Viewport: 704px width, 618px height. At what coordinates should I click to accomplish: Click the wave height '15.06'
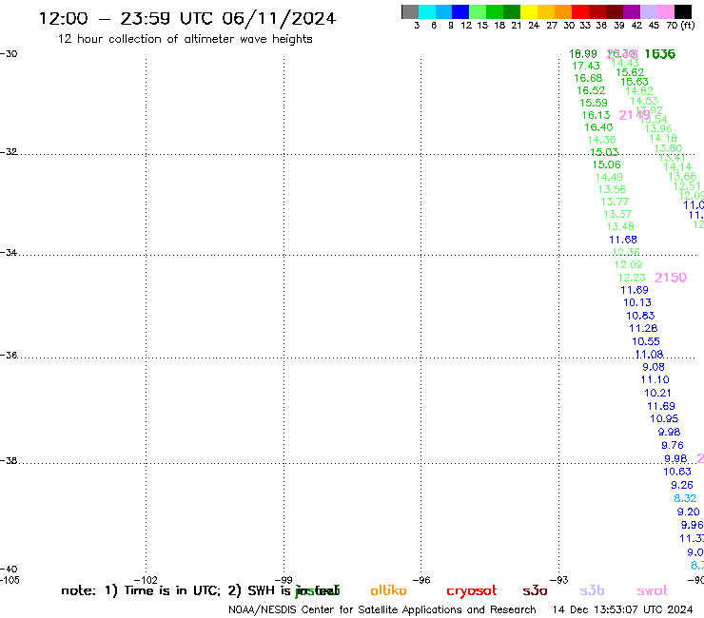point(607,164)
